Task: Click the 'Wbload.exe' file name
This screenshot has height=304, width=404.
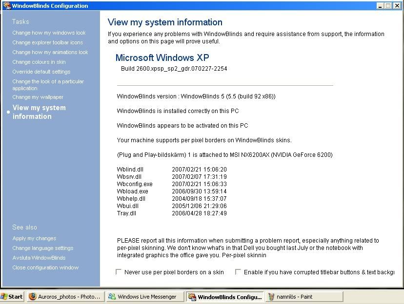Action: (x=132, y=191)
